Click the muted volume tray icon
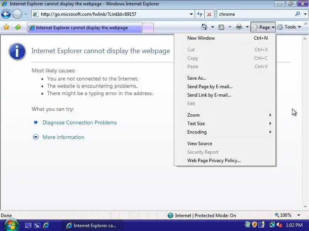 click(279, 225)
